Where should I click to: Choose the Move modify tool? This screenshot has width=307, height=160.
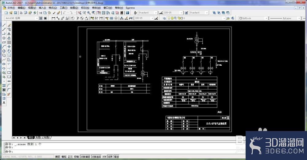[x=9, y=47]
